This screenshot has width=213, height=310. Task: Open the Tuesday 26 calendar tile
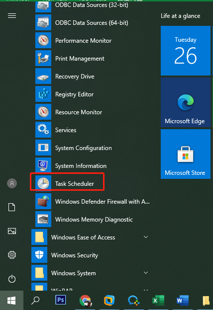pos(186,51)
